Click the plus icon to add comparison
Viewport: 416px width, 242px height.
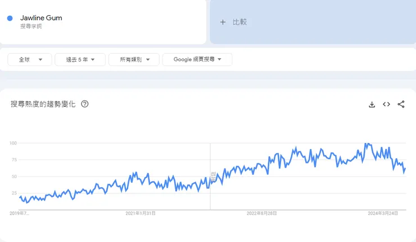[223, 22]
